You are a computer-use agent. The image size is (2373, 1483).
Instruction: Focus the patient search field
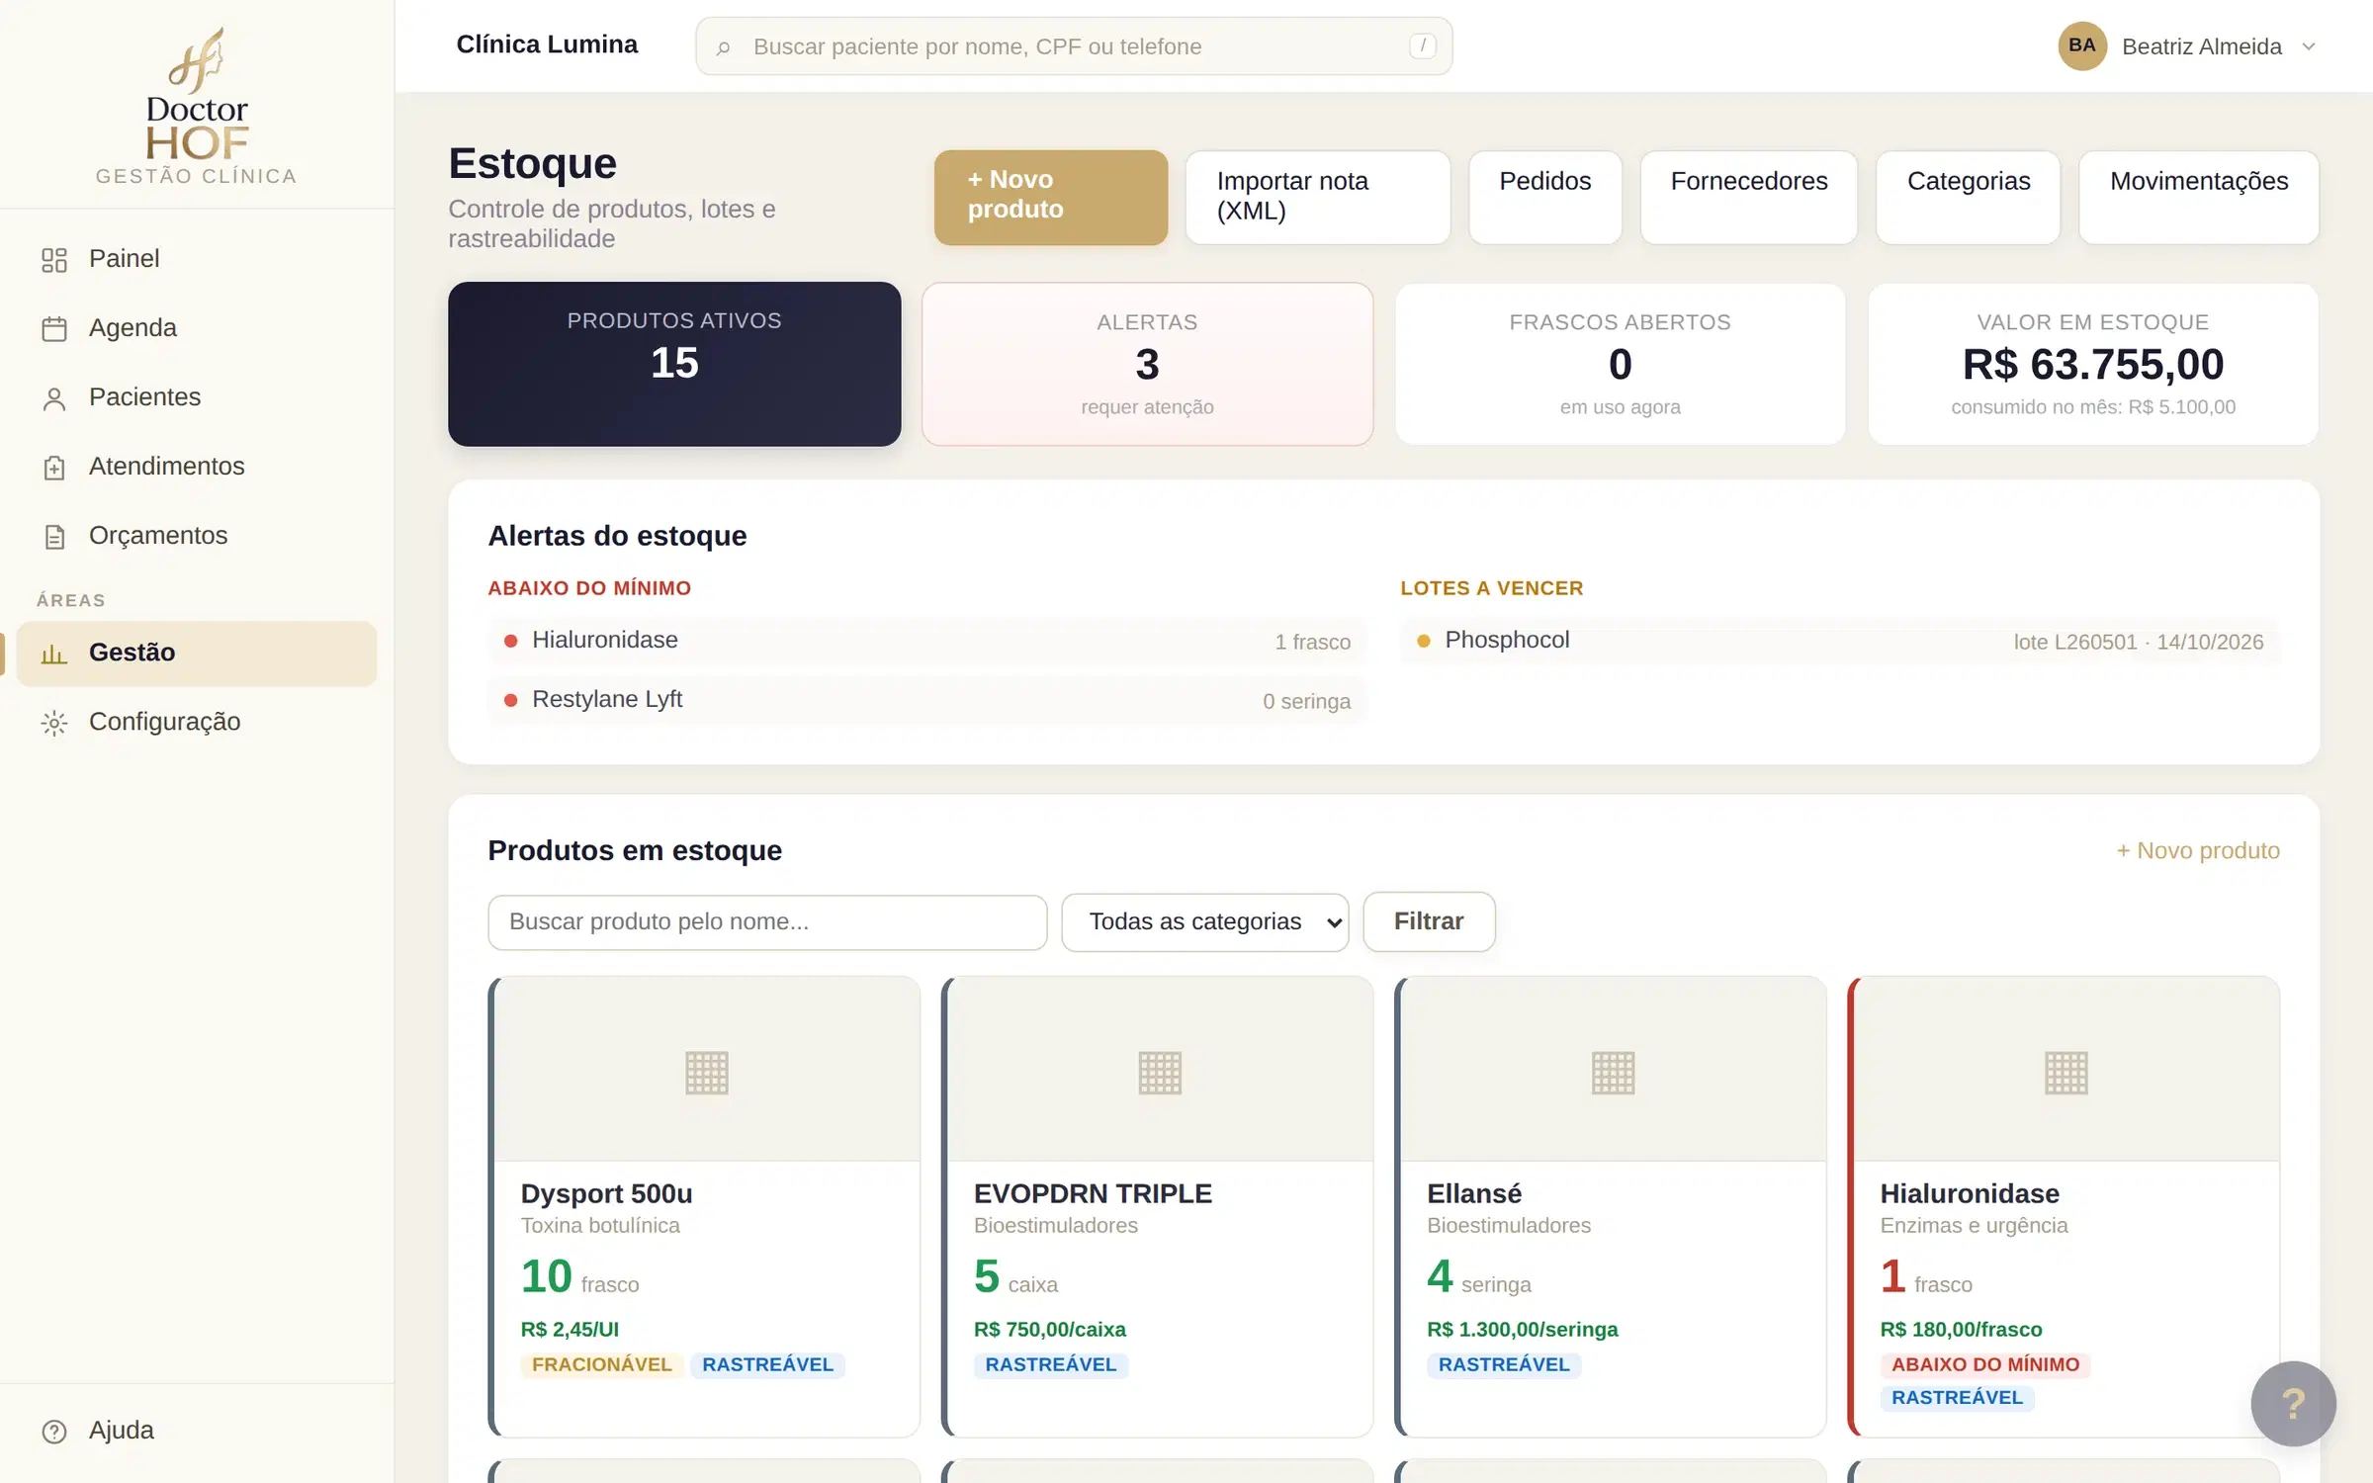tap(1074, 46)
